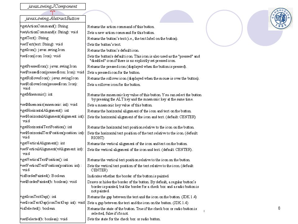298x224 pixels.
Task: Select the setActionCommand(s: String) method
Action: (x=49, y=32)
